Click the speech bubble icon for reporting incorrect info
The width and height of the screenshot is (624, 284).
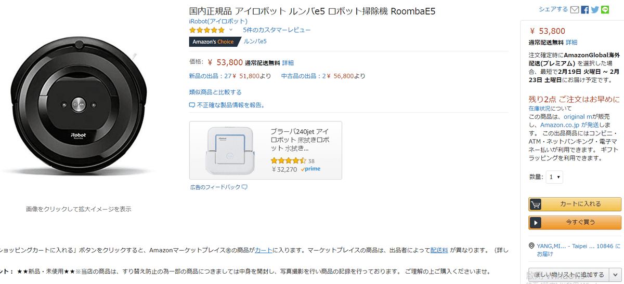192,105
